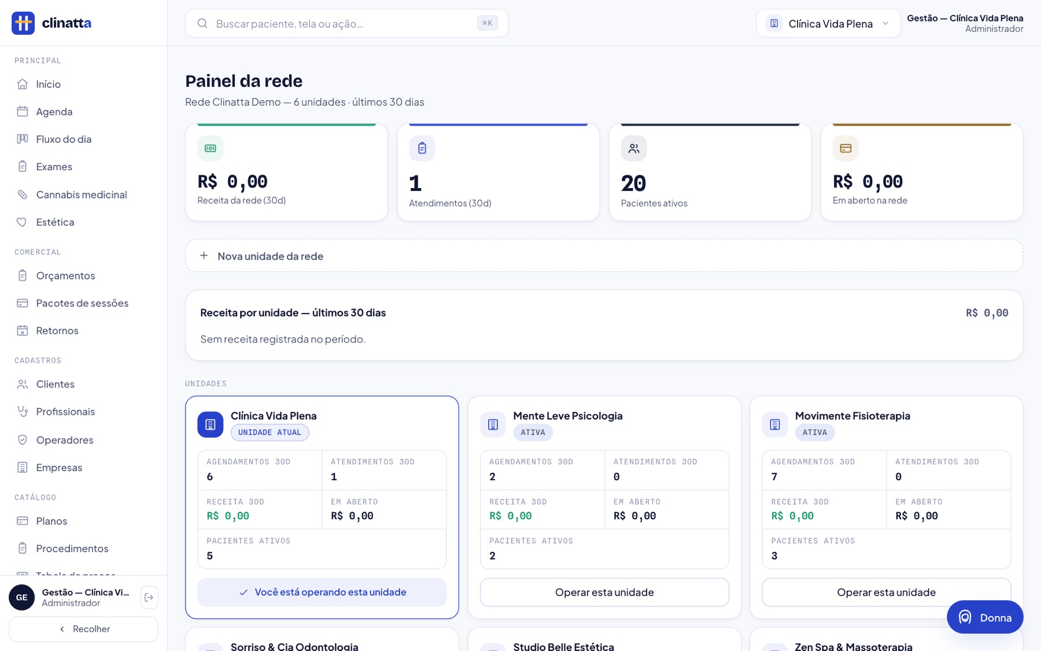
Task: Click the Operadores shield icon
Action: [x=23, y=440]
